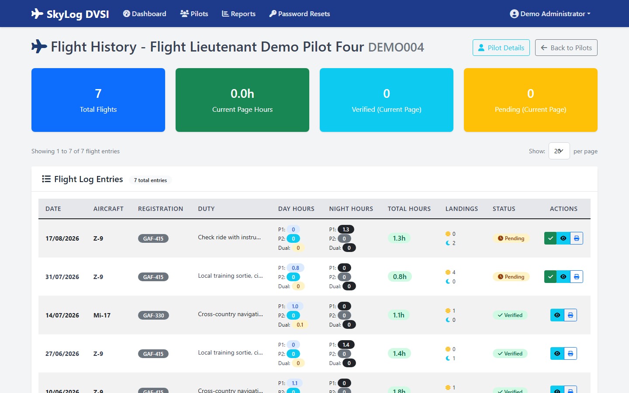Click the 'Showing 1 to 7 of 7 flight entries' text
Viewport: 629px width, 393px height.
pos(76,151)
